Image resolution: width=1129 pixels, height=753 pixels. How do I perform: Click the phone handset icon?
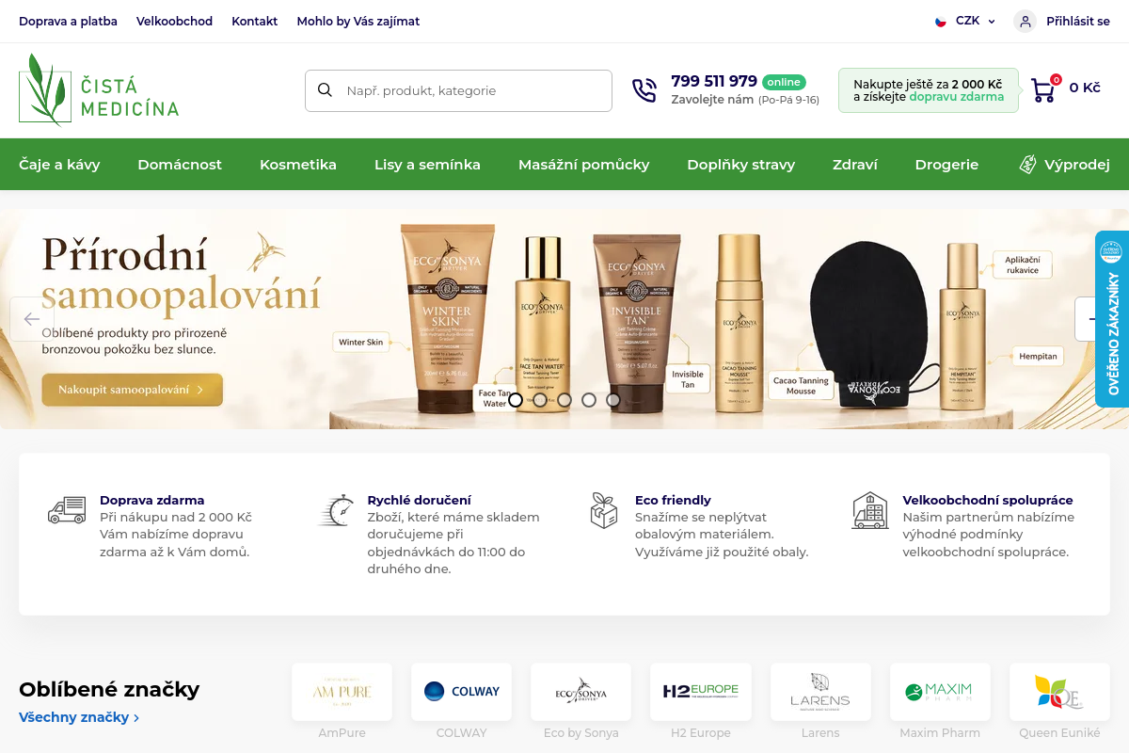[x=644, y=90]
